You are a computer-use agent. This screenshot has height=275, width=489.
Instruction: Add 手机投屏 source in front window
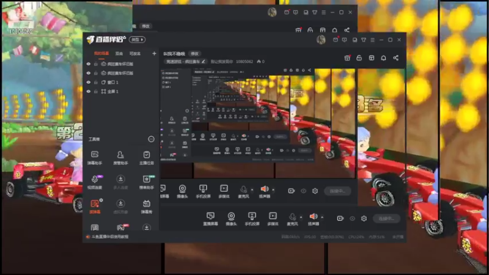[x=252, y=219]
